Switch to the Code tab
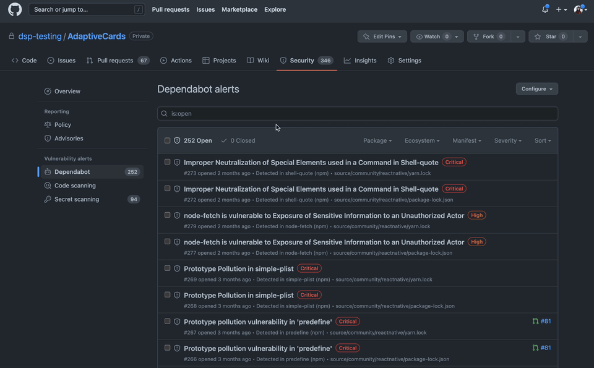This screenshot has width=594, height=368. (x=24, y=60)
